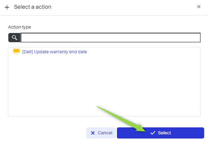Close the Select a action dialog
Viewport: 208px width, 142px height.
coord(199,7)
